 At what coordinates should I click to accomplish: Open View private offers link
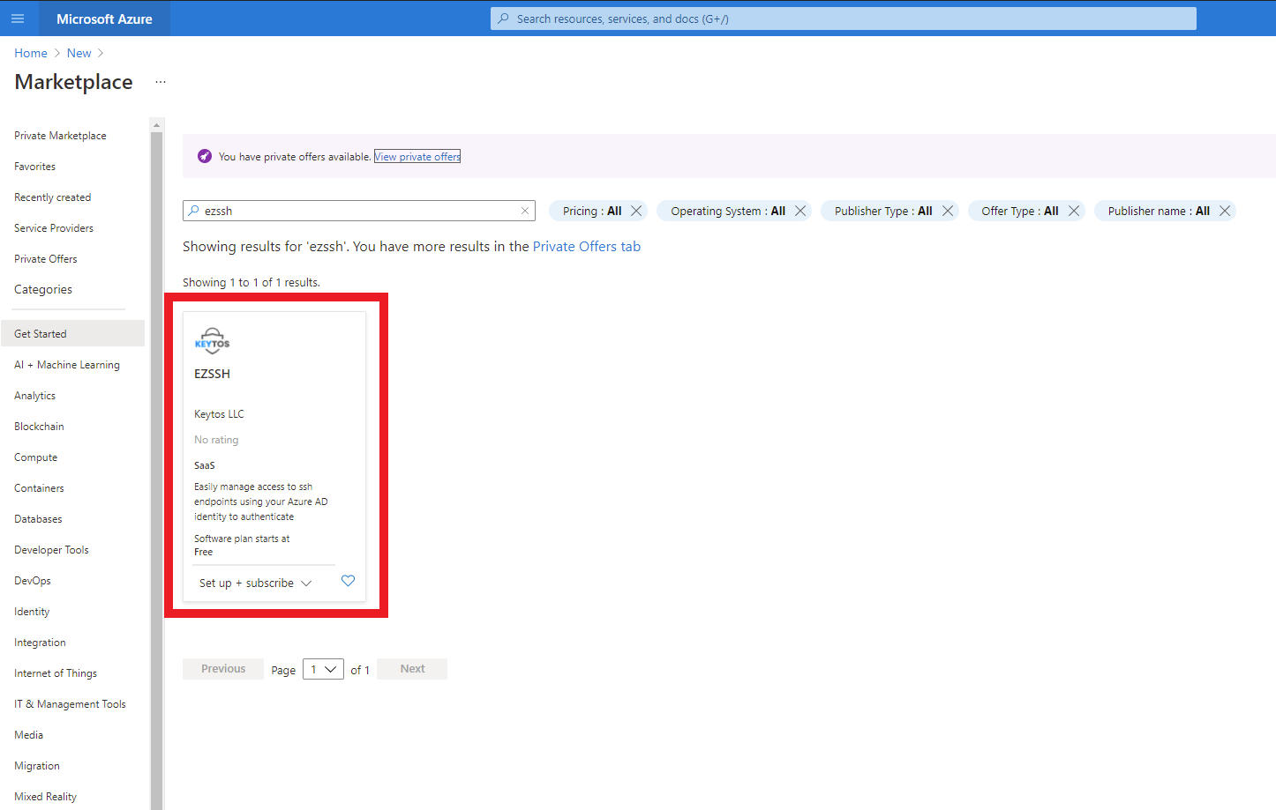tap(417, 157)
